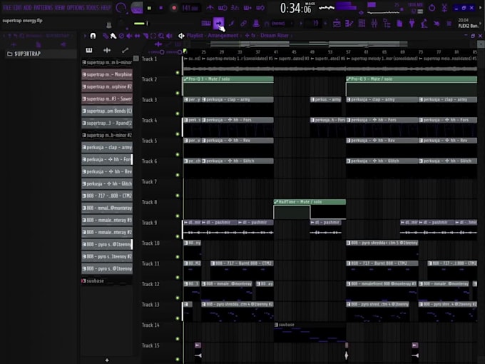485x364 pixels.
Task: Click the metronome icon in transport bar
Action: 210,8
